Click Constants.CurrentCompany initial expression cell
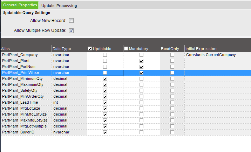The image size is (251, 152). tap(211, 55)
